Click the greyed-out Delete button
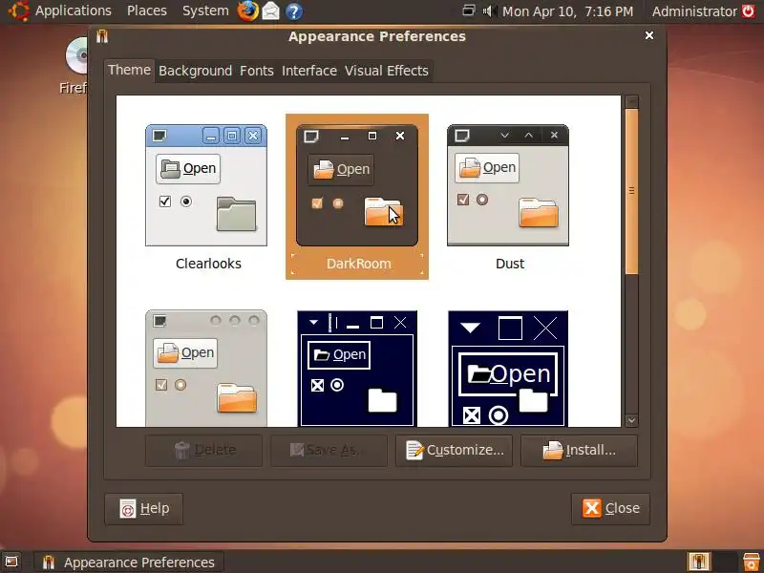The image size is (764, 573). coord(203,450)
